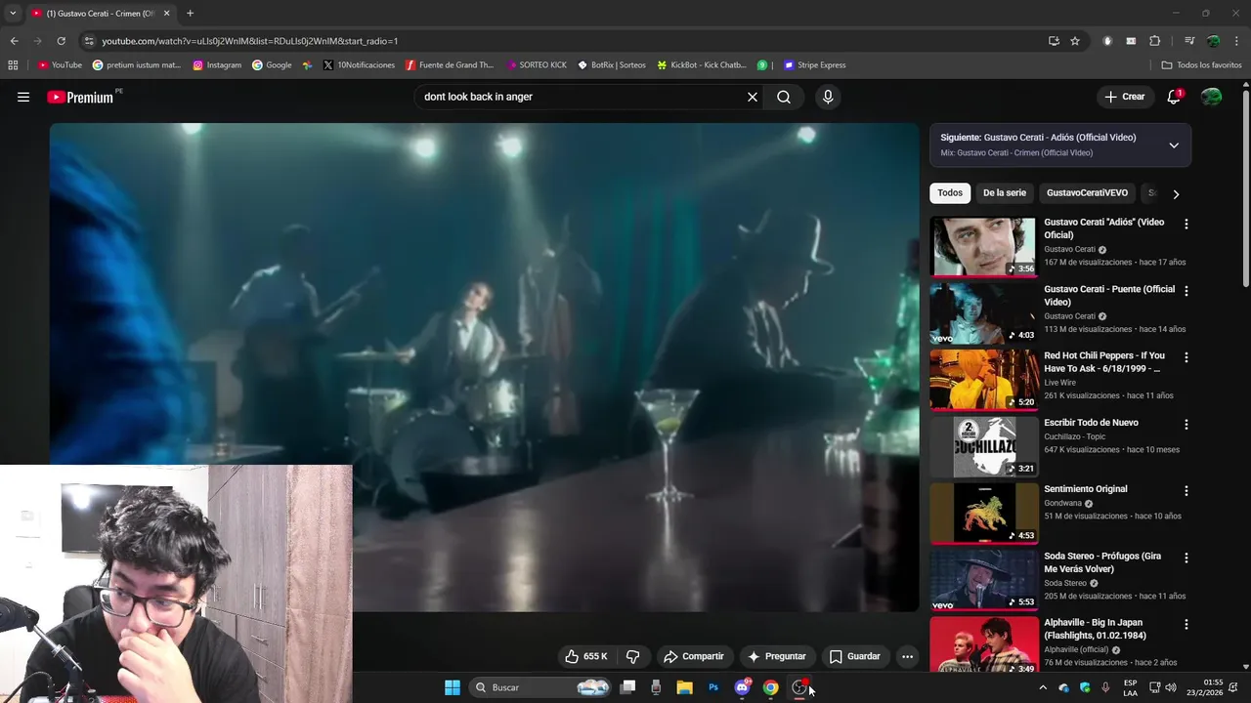The image size is (1251, 703).
Task: Run search with the magnifier button
Action: 784,97
